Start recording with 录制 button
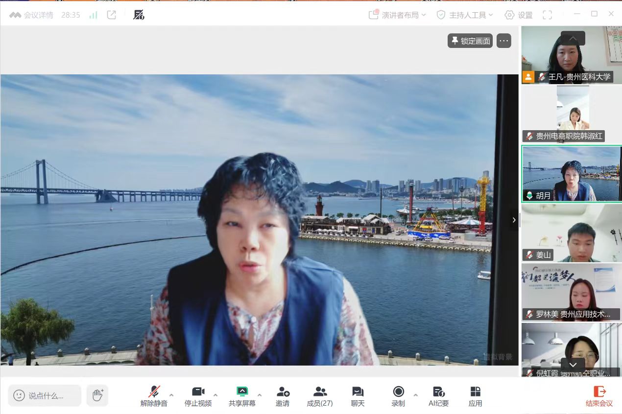Image resolution: width=622 pixels, height=414 pixels. pos(398,396)
